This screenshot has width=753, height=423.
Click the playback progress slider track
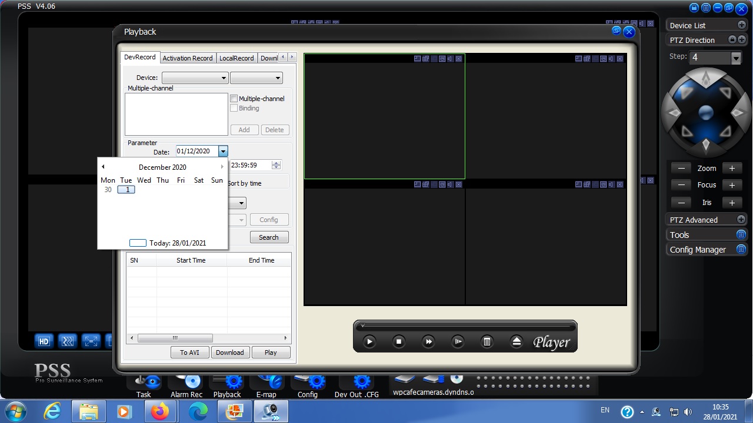(465, 325)
